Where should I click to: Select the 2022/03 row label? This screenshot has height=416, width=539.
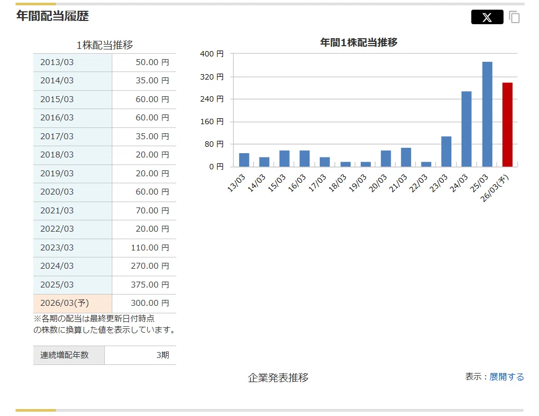coord(73,229)
